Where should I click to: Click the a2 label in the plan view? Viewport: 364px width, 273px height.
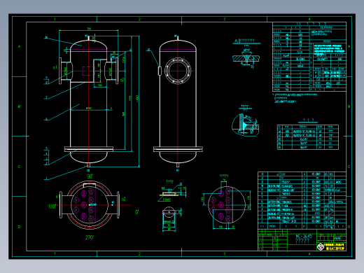click(124, 199)
